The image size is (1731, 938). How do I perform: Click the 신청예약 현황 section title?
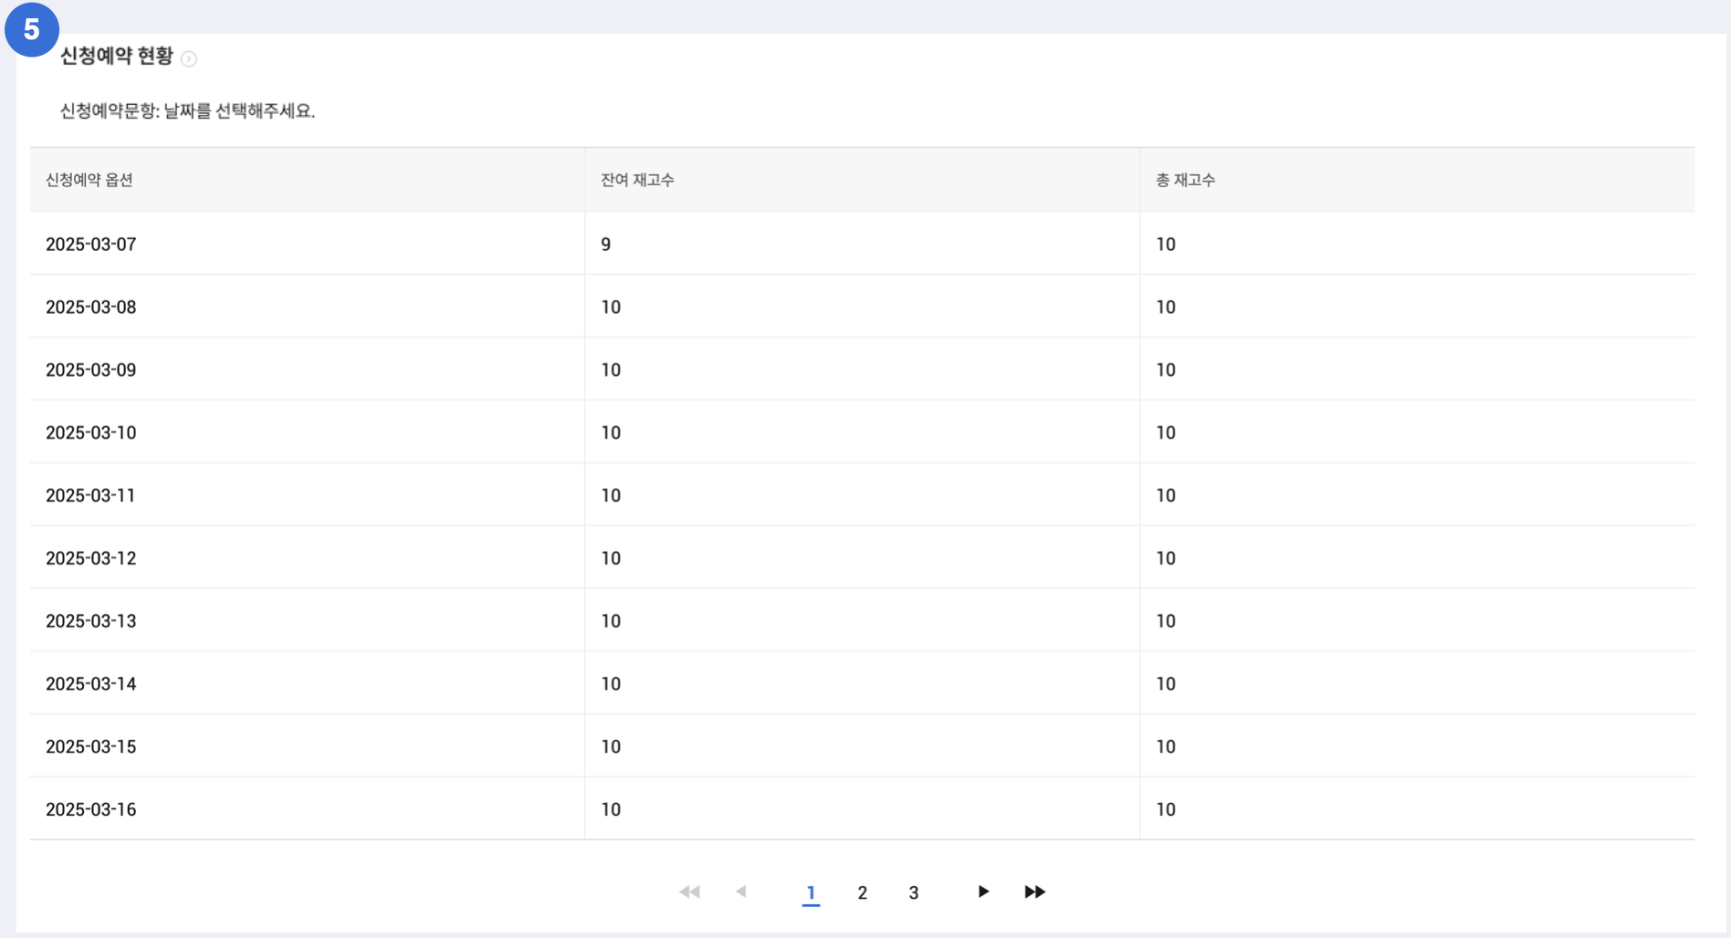pos(117,57)
